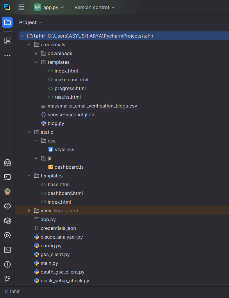Select make.com.html file
229x298 pixels.
point(71,80)
